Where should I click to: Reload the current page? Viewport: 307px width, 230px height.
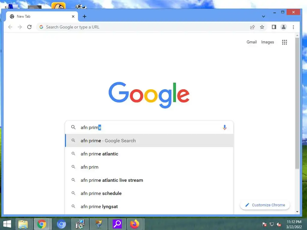[29, 27]
